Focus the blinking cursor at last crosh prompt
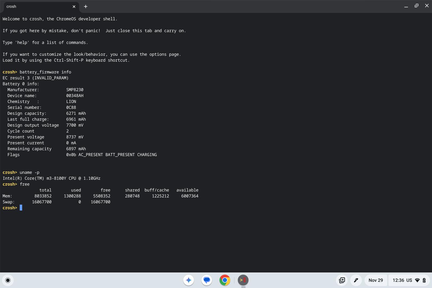 click(x=21, y=208)
